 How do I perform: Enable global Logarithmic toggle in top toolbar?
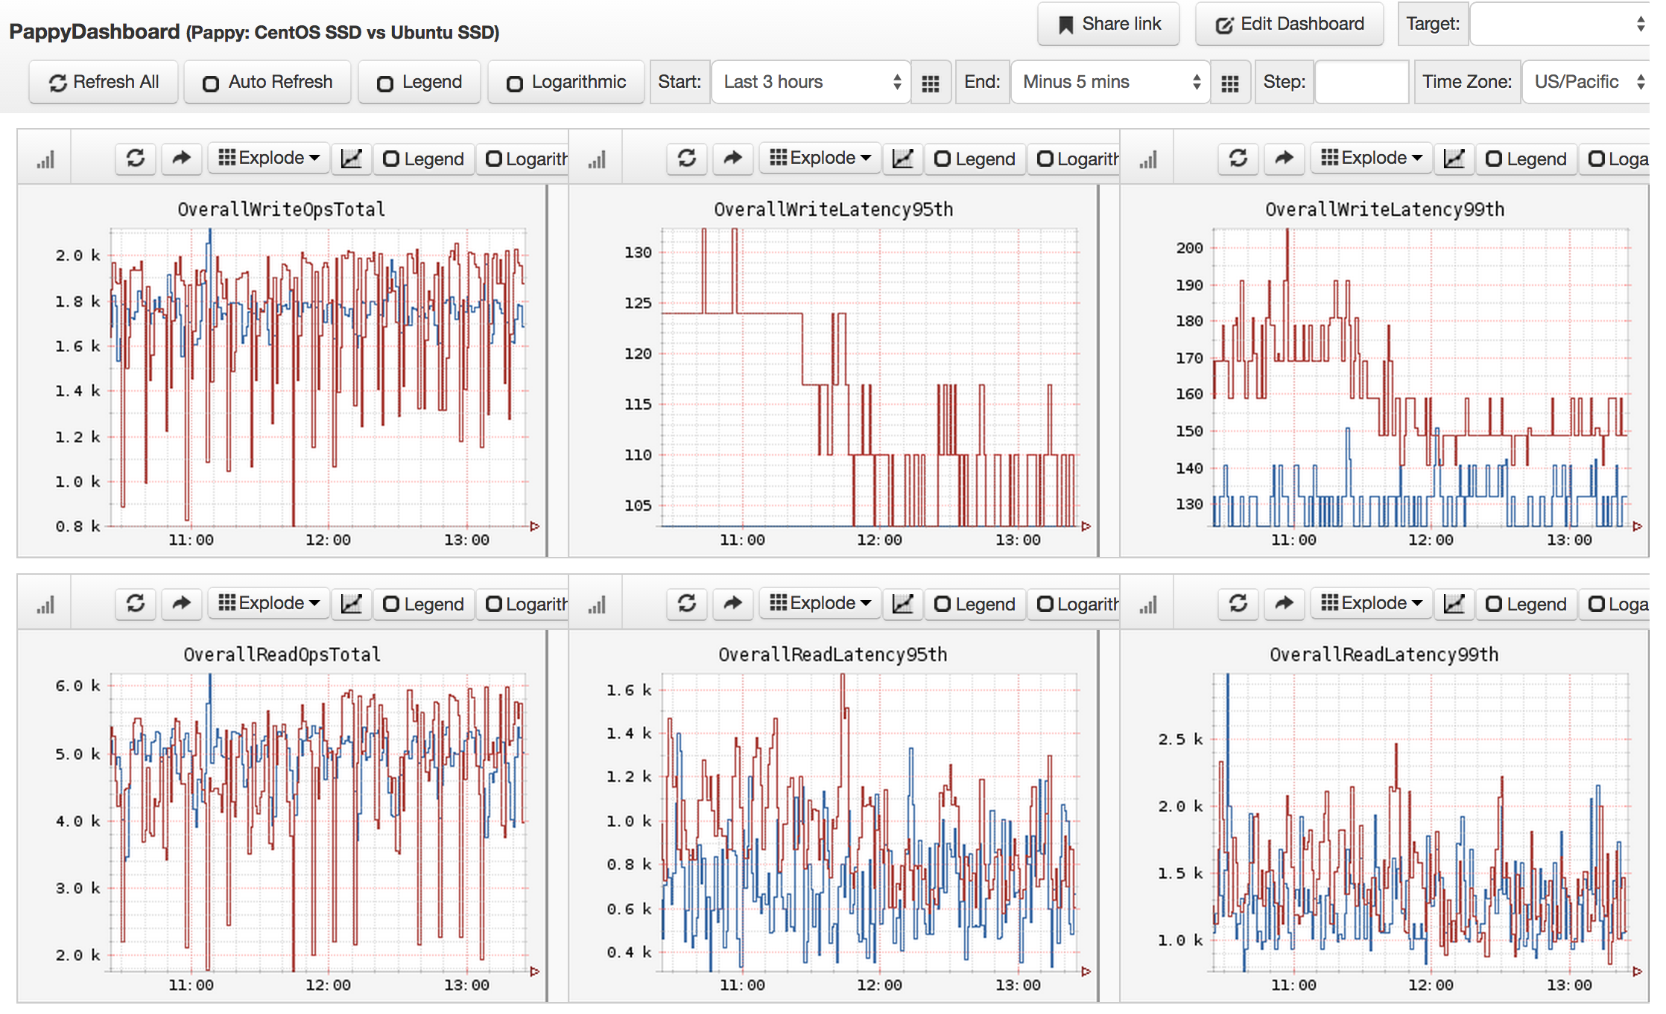point(566,82)
